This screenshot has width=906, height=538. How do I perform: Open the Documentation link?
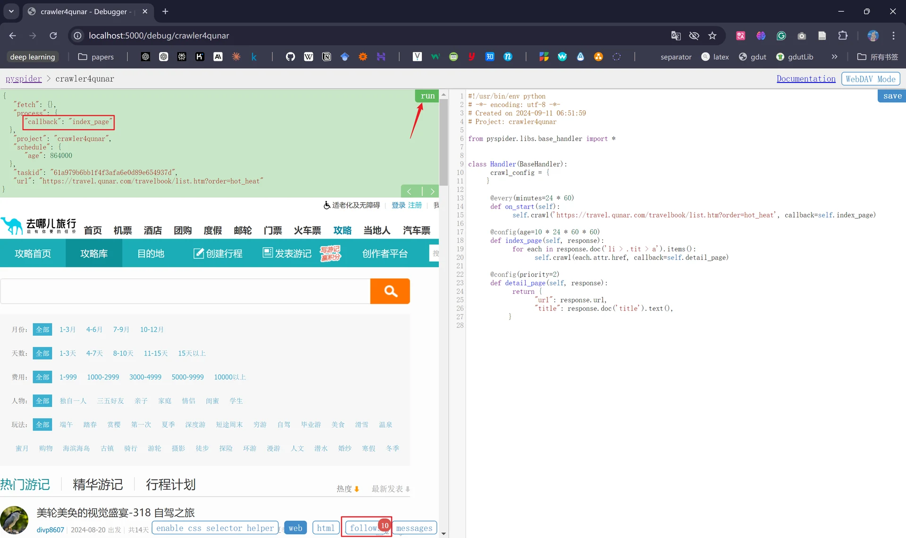click(x=806, y=79)
